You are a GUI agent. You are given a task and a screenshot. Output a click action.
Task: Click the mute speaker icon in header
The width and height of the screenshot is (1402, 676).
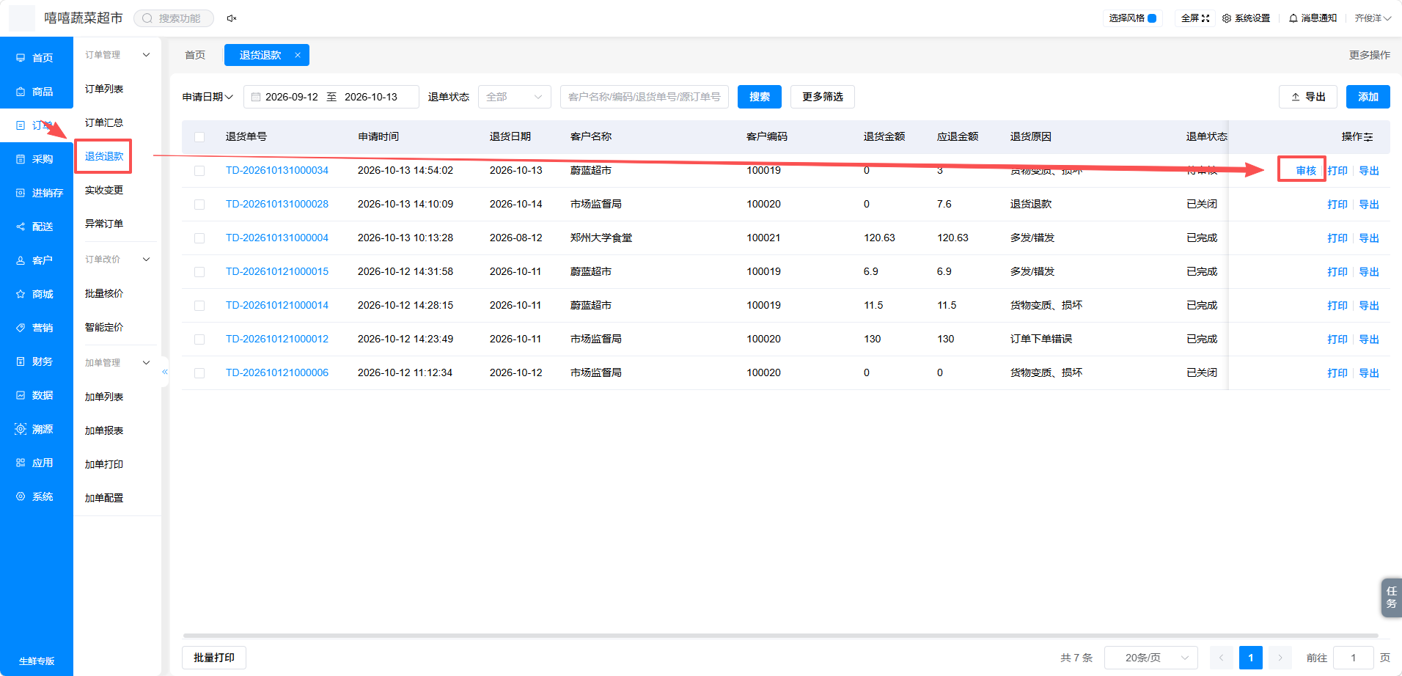coord(232,18)
